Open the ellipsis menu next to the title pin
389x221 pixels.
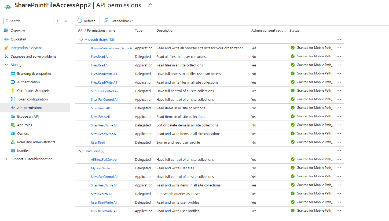[x=158, y=5]
